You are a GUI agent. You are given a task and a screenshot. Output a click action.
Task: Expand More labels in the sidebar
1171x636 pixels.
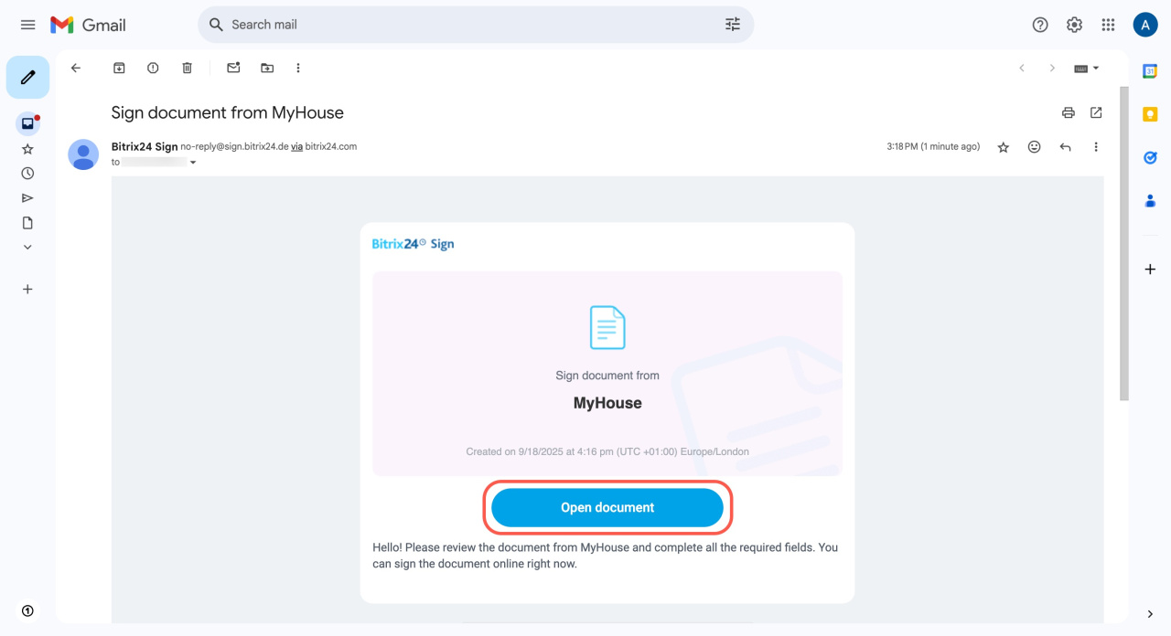coord(27,247)
